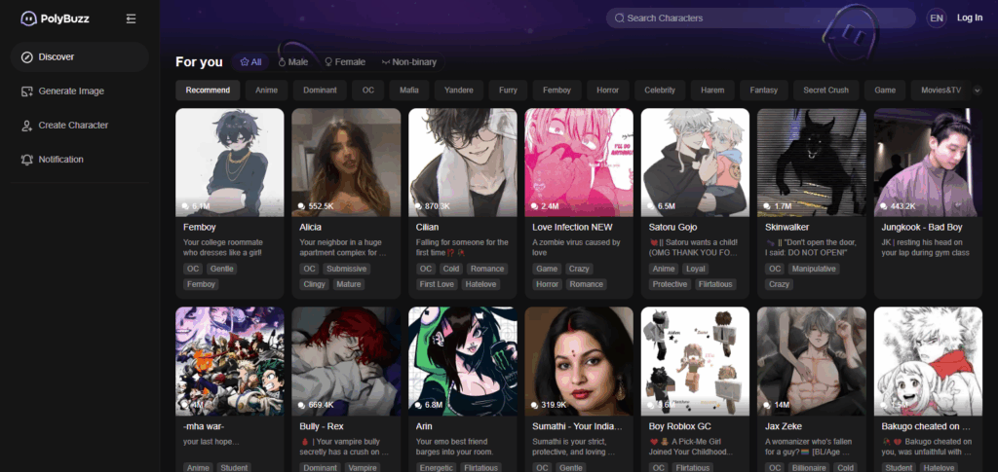
Task: Open the EN language selector
Action: [937, 18]
